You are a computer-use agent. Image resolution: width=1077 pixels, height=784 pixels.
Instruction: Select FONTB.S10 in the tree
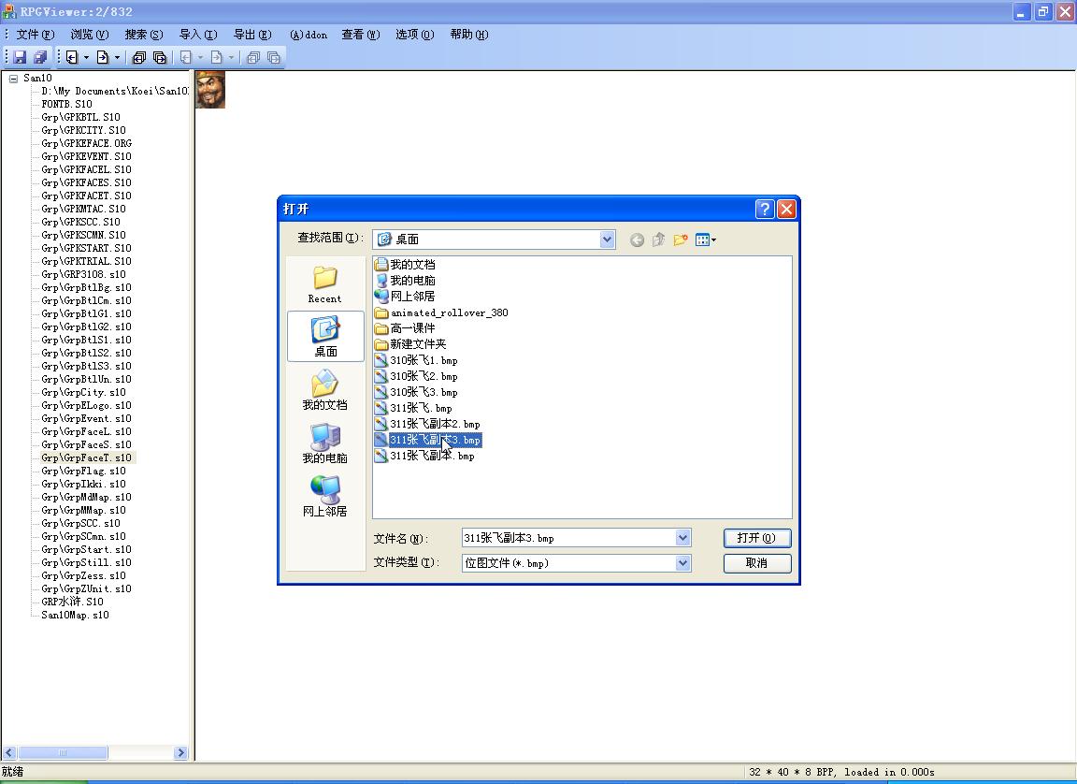tap(66, 105)
